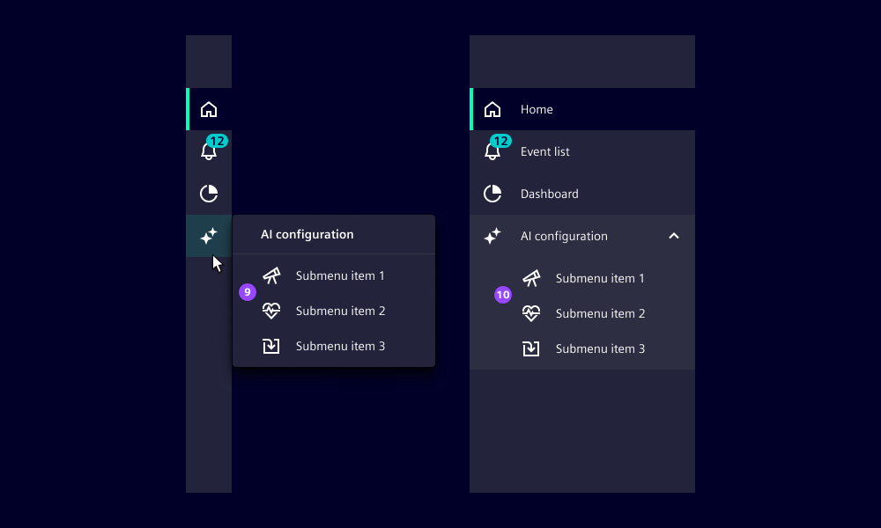This screenshot has height=528, width=881.
Task: Select Event list from the navigation
Action: pos(544,151)
